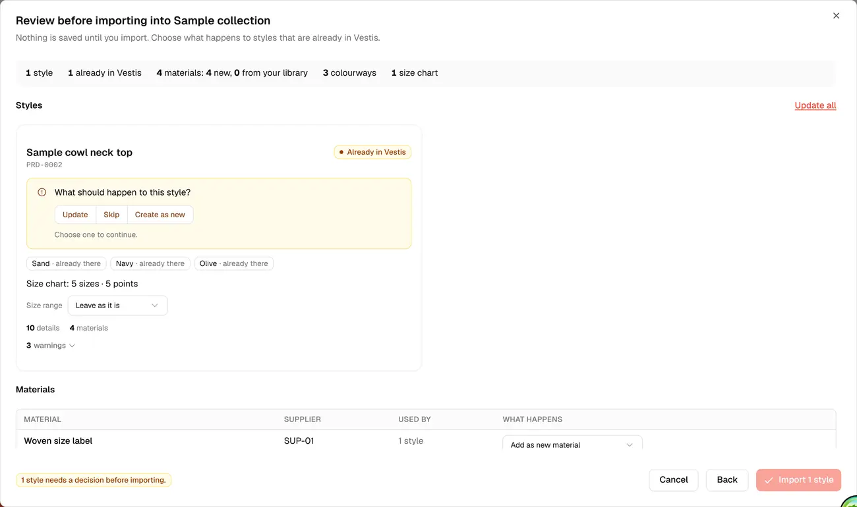
Task: Click the Woven size label material name
Action: (x=58, y=441)
